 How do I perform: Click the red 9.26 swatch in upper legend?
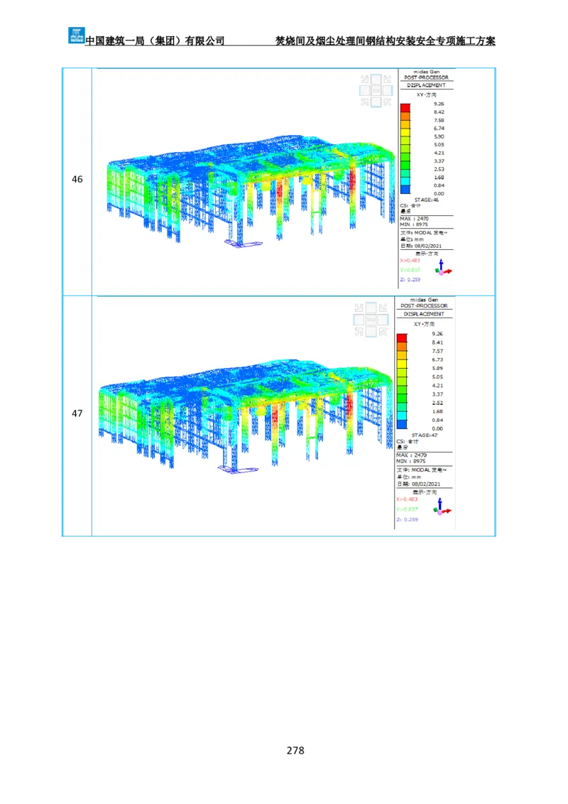tap(405, 108)
